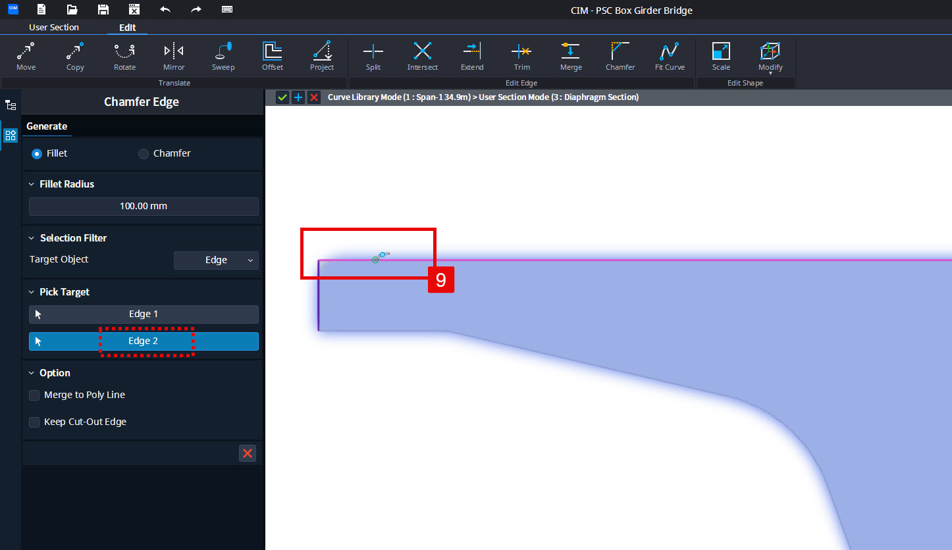Check Keep Cut-Out Edge option

pyautogui.click(x=34, y=422)
